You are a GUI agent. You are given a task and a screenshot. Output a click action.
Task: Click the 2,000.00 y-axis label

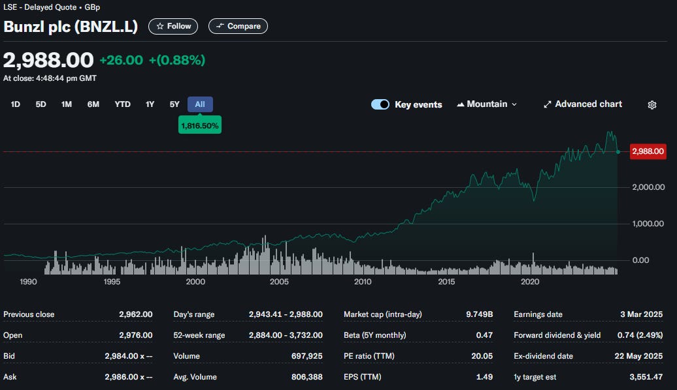tap(648, 187)
